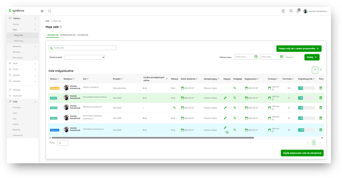Open the Wanda Harasimiuk user menu

(x=316, y=11)
